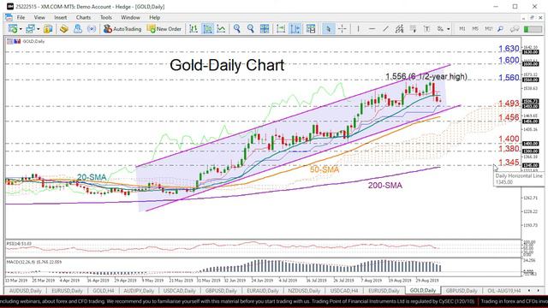The width and height of the screenshot is (548, 308).
Task: Switch to M1 timeframe
Action: pyautogui.click(x=462, y=29)
